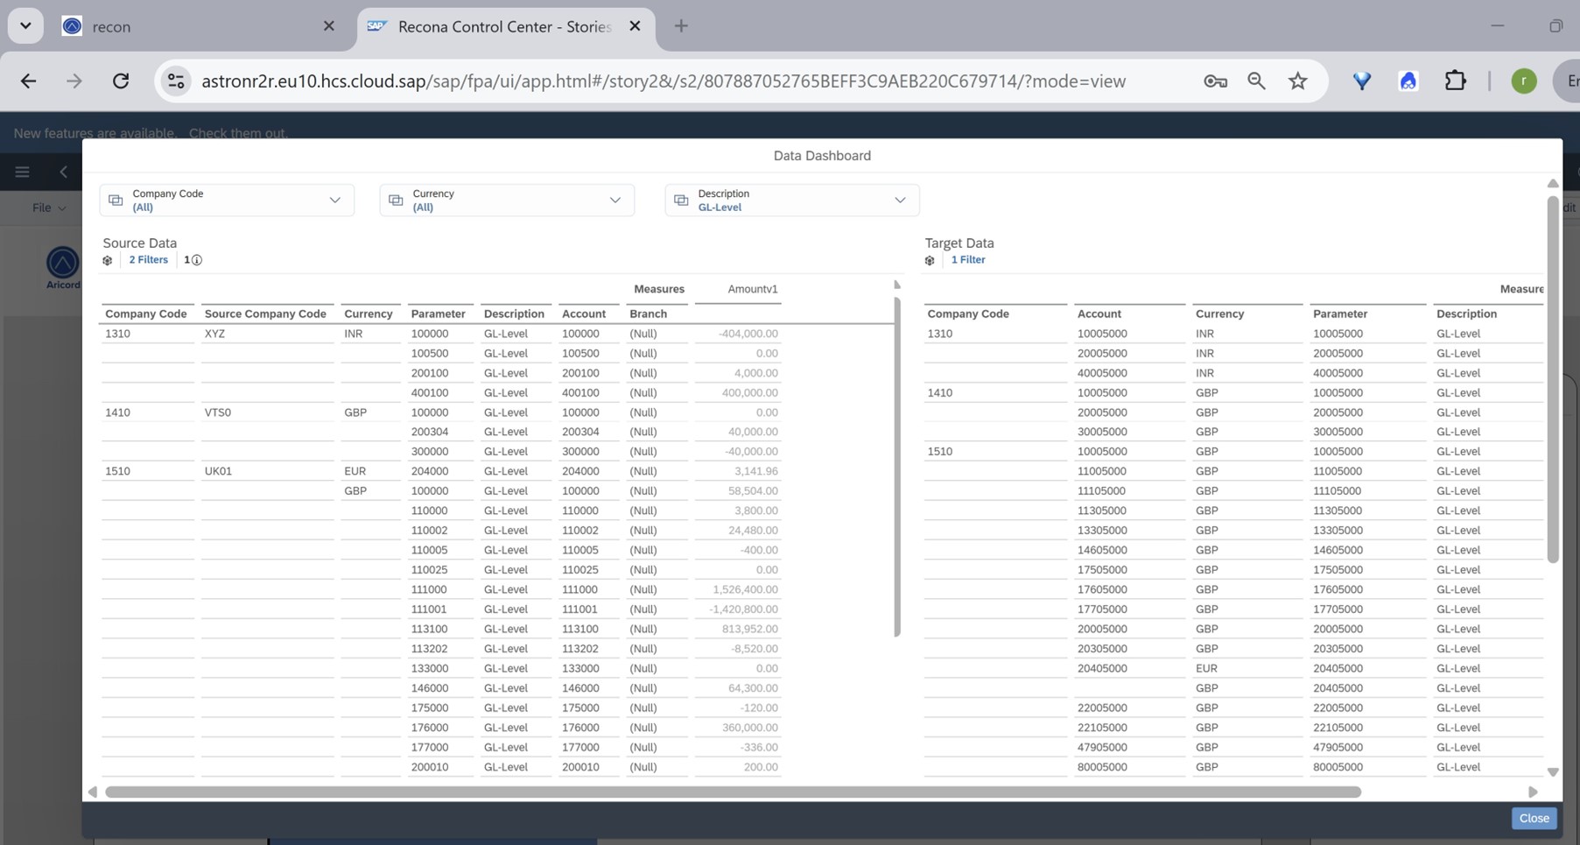Screen dimensions: 1580x845
Task: Select the -404,000.00 amount cell
Action: click(738, 334)
